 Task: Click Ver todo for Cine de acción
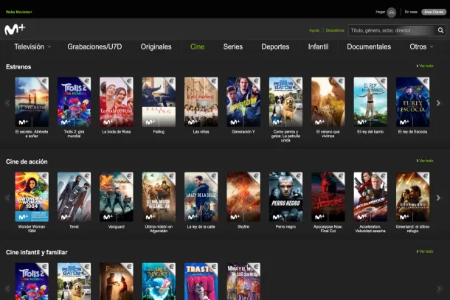click(x=426, y=161)
